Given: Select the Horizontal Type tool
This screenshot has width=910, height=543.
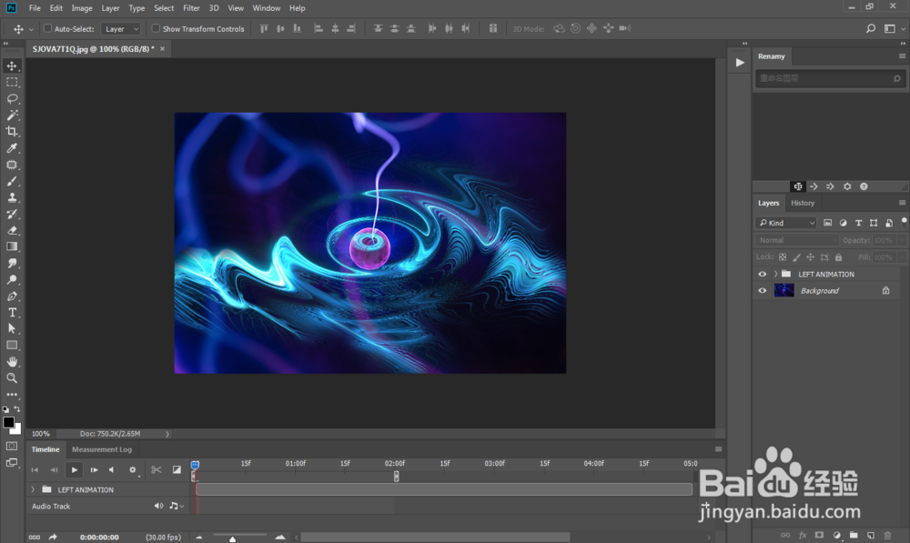Looking at the screenshot, I should (12, 313).
